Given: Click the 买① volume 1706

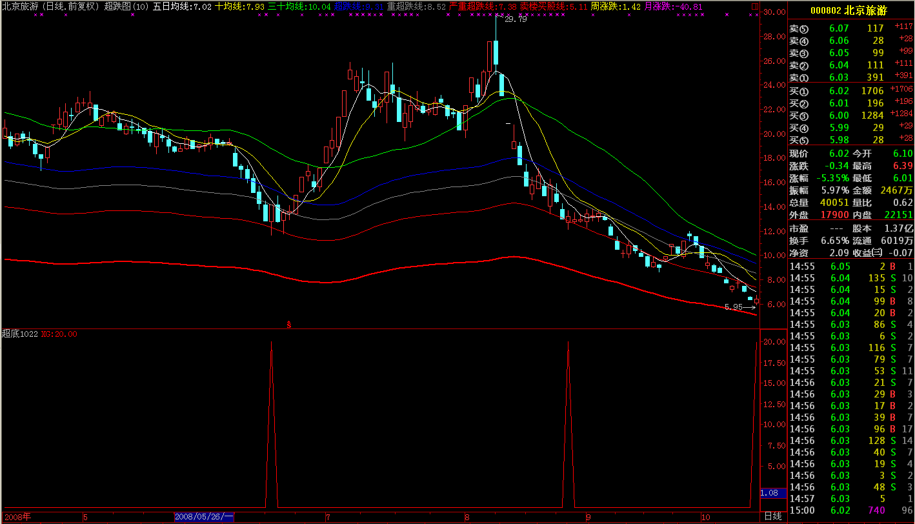Looking at the screenshot, I should coord(872,91).
